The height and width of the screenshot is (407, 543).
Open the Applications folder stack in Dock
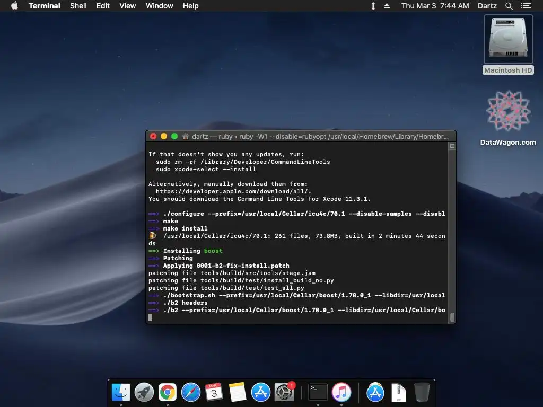[375, 392]
